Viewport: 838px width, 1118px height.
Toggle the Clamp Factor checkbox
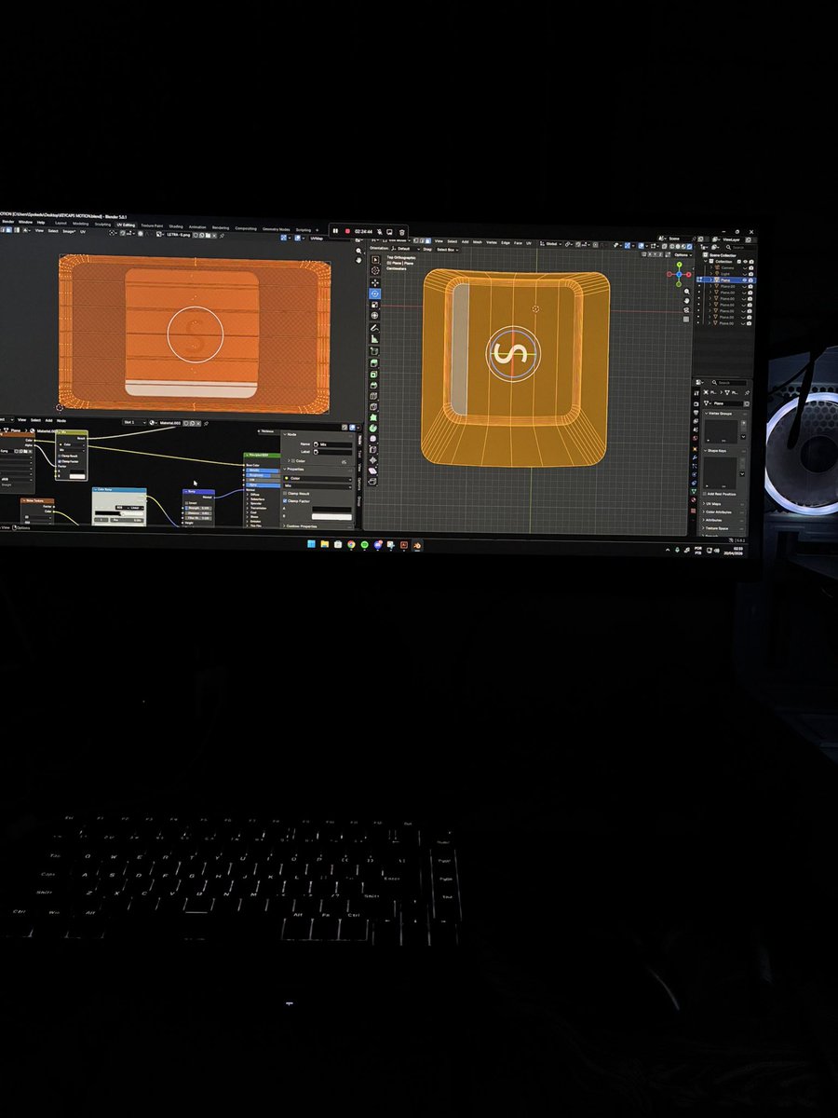285,500
